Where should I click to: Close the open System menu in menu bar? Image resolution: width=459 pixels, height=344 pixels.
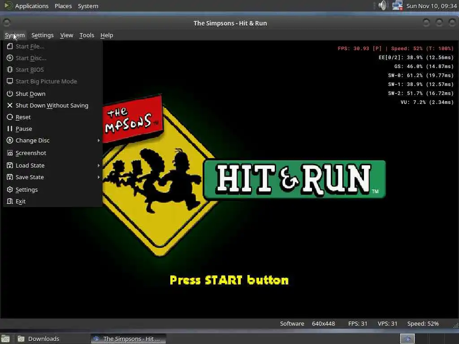[15, 35]
